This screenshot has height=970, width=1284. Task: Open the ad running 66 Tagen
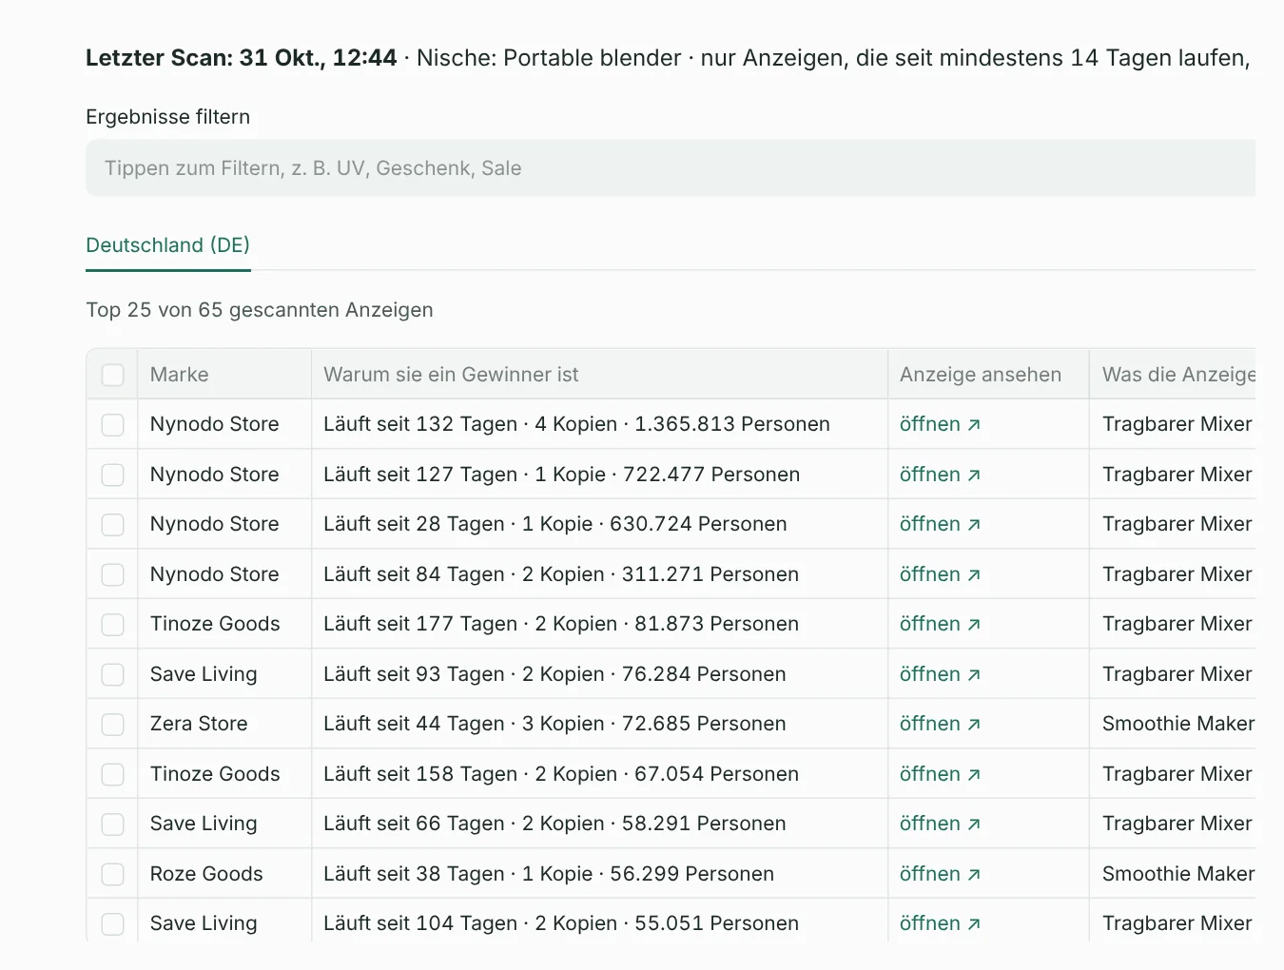point(940,824)
